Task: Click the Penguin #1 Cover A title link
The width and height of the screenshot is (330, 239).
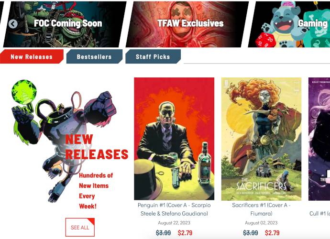Action: [174, 209]
